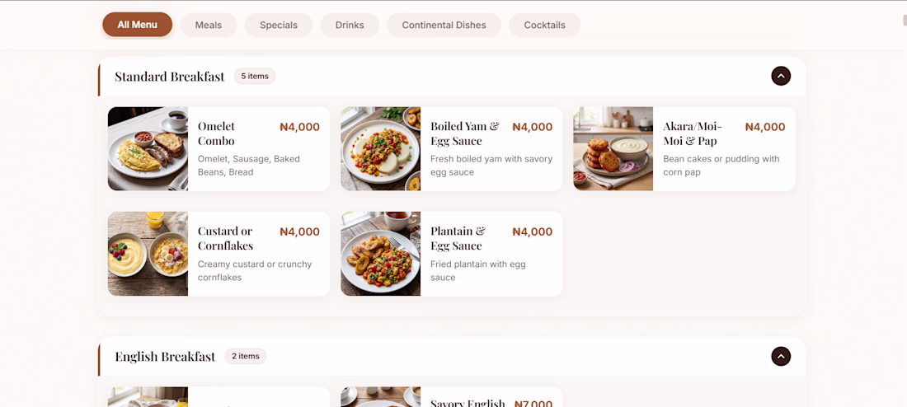Click the Omelet Combo photo
The width and height of the screenshot is (907, 407).
click(148, 149)
